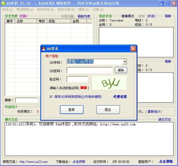Toggle 保存QQ号码和密码 checkbox
178x166 pixels.
(51, 97)
